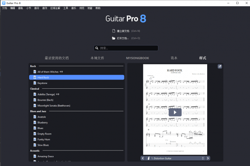Click the Blues and Jazz category header
The width and height of the screenshot is (250, 166).
(x=38, y=111)
